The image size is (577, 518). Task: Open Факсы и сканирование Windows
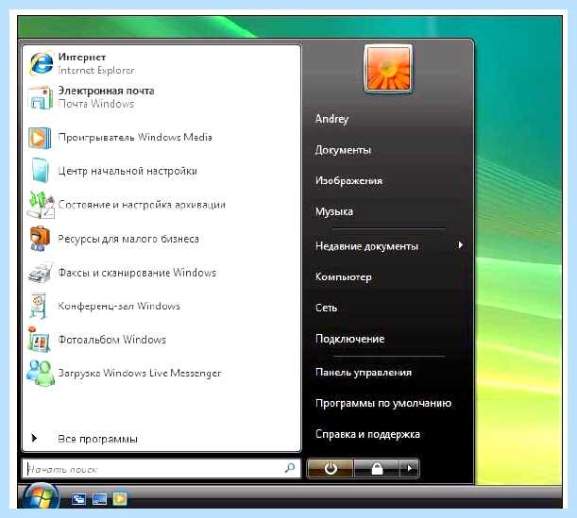coord(137,273)
